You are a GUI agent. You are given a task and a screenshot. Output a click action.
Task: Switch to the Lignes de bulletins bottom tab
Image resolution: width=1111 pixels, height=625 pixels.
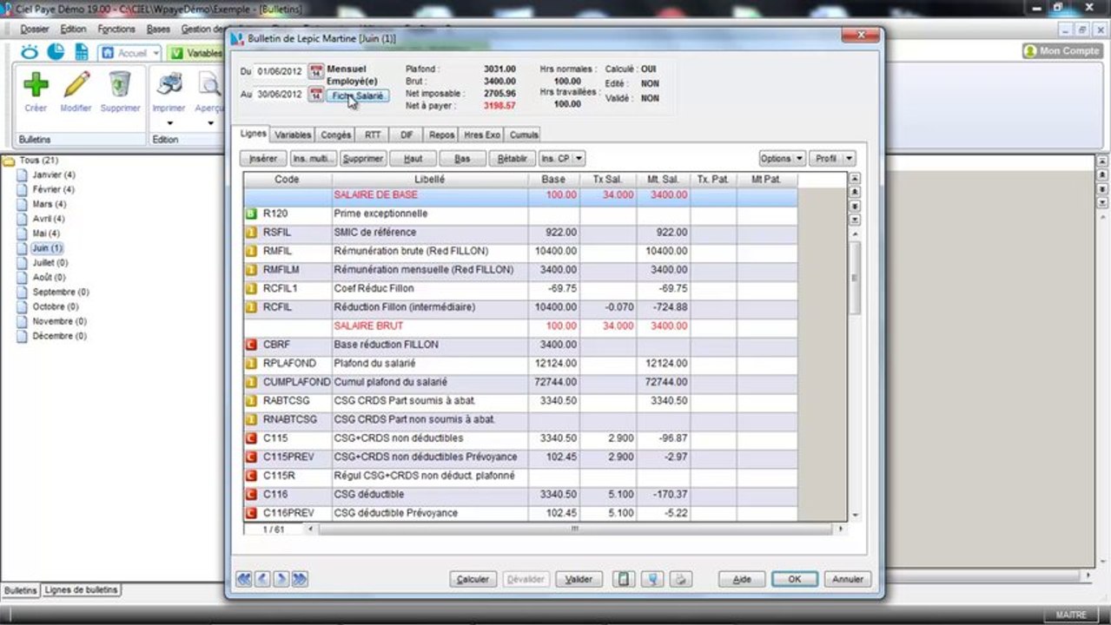(82, 590)
